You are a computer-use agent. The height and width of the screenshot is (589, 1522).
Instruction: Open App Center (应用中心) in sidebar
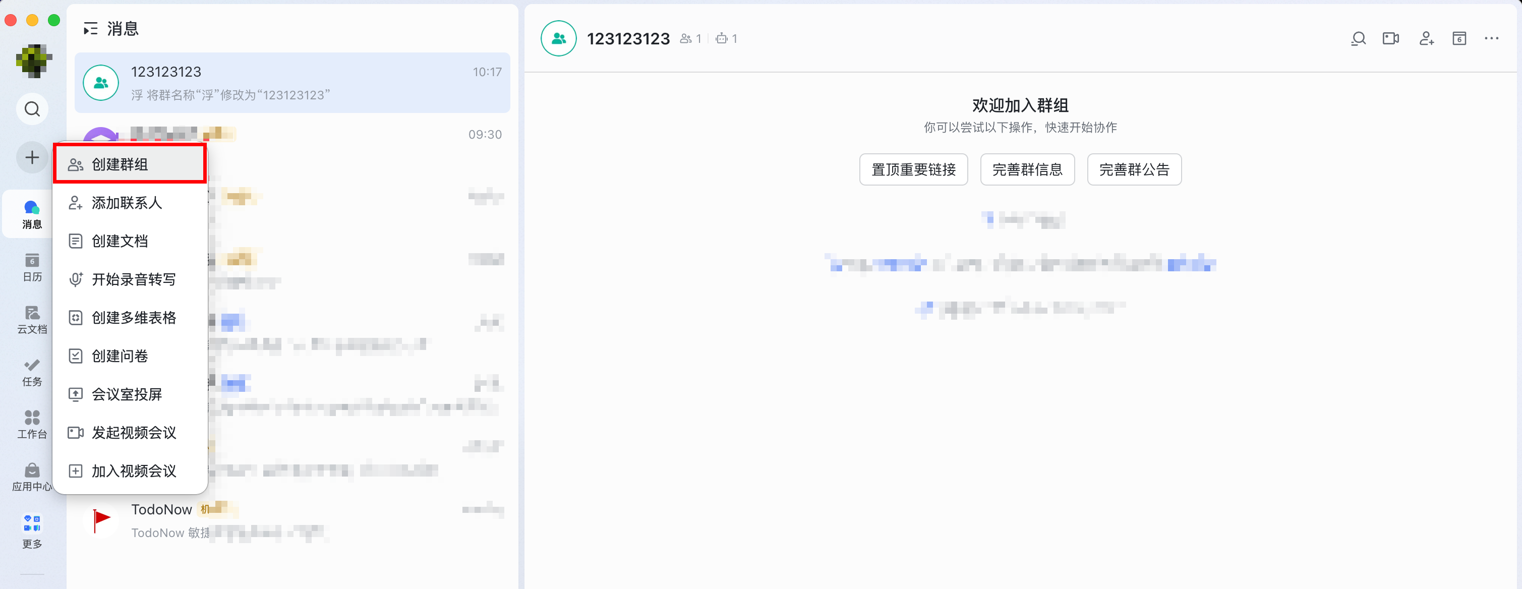[32, 477]
